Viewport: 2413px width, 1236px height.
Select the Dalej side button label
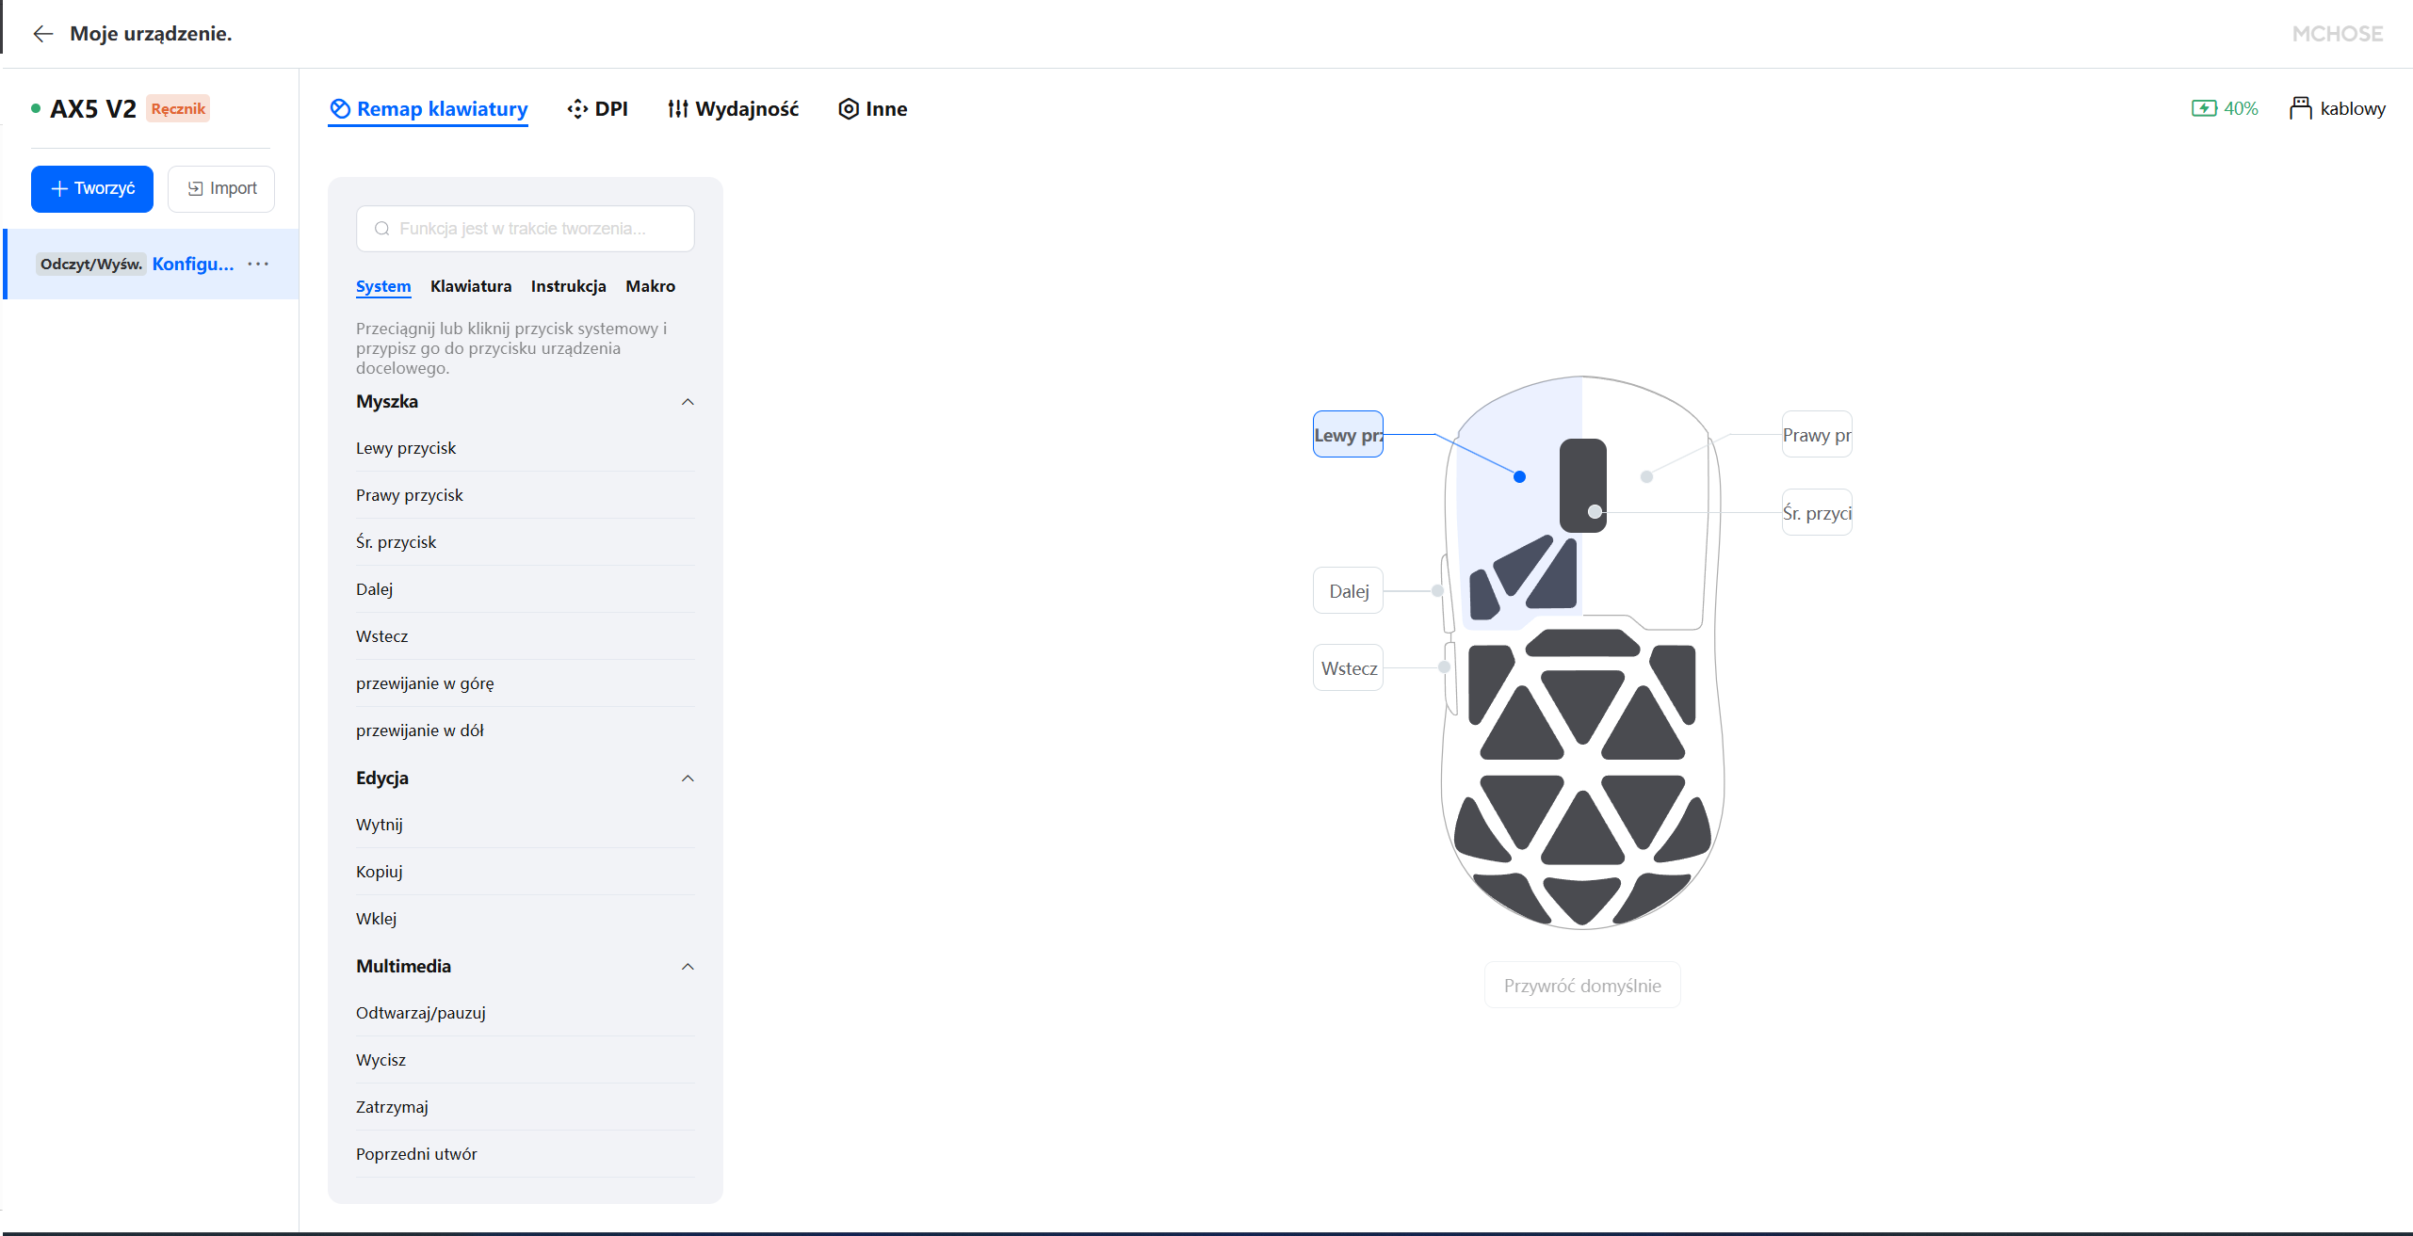[1348, 591]
